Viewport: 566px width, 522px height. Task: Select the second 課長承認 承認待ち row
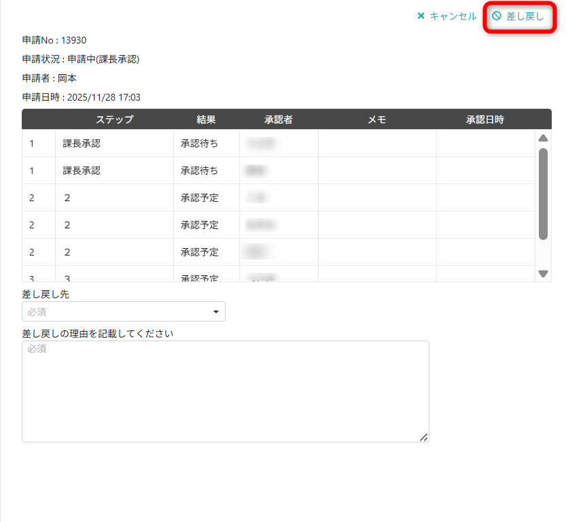tap(279, 171)
